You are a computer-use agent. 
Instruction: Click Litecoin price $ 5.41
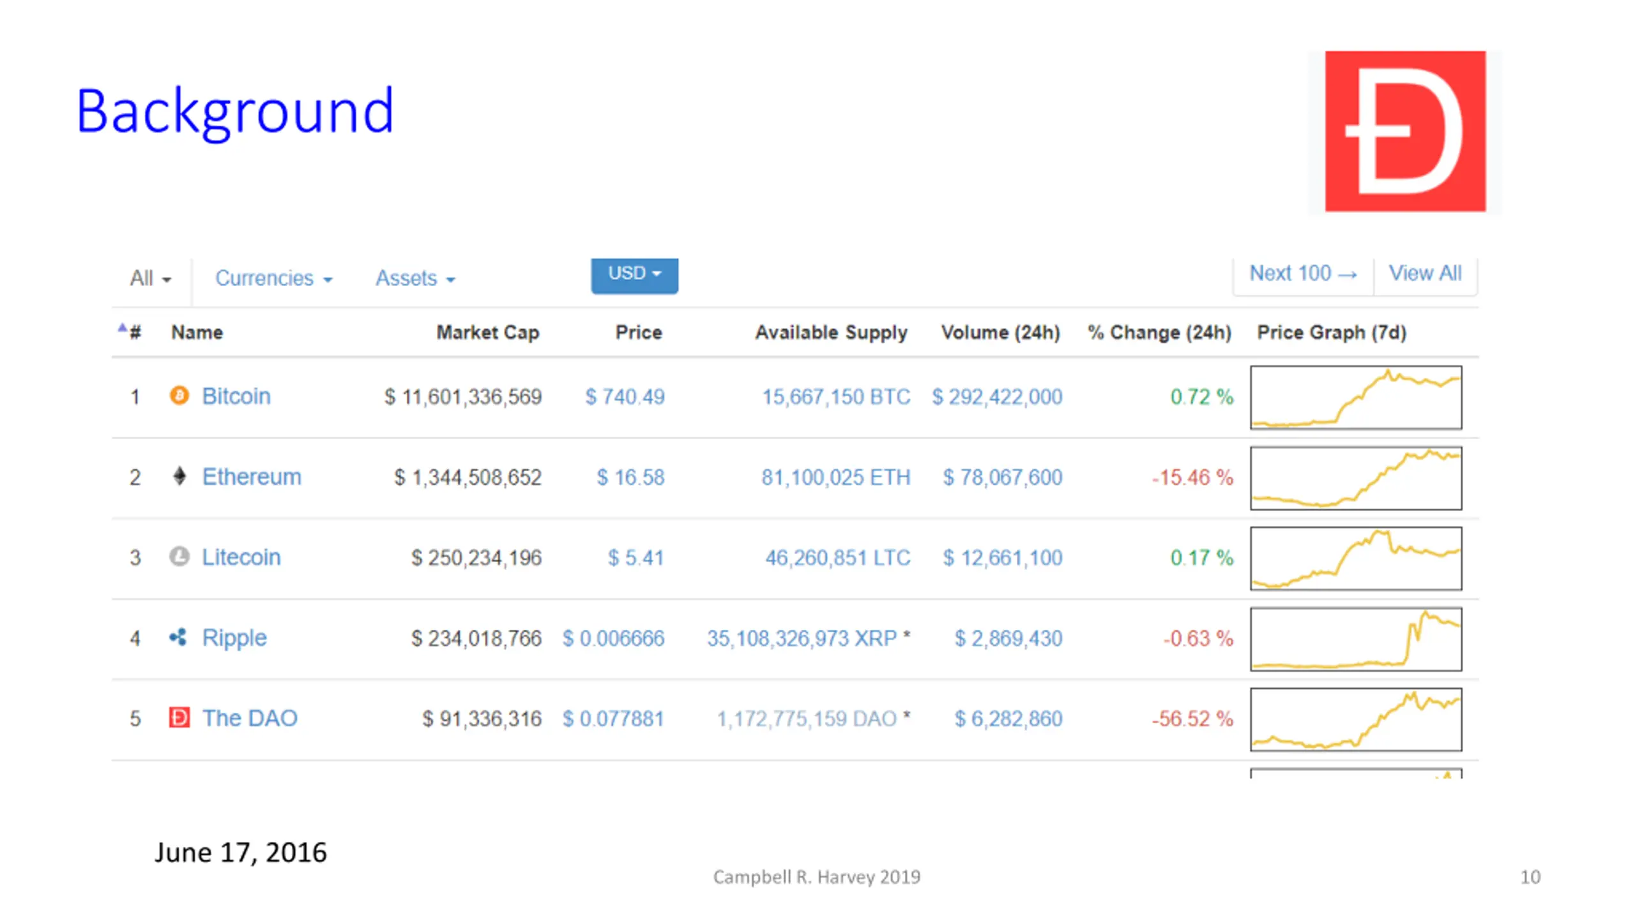point(636,558)
